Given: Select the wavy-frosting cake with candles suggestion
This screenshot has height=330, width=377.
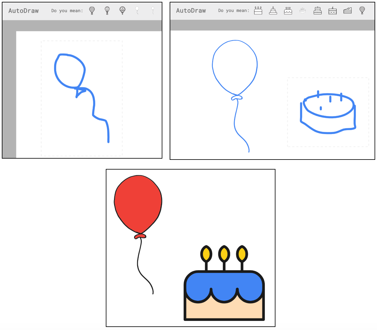Looking at the screenshot, I should tap(288, 11).
